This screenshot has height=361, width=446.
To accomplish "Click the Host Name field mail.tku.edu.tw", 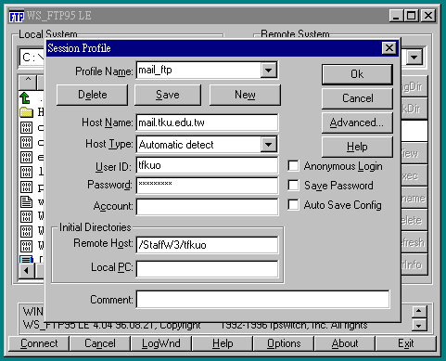I will [x=207, y=122].
